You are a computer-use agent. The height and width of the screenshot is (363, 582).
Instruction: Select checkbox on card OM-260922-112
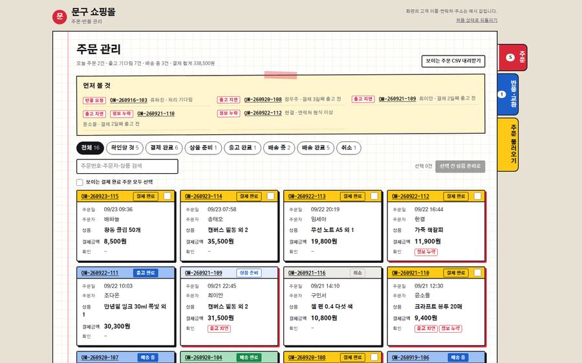tap(478, 196)
